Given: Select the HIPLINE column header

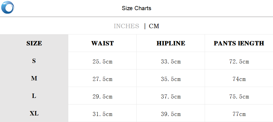Looking at the screenshot, I should [171, 43].
